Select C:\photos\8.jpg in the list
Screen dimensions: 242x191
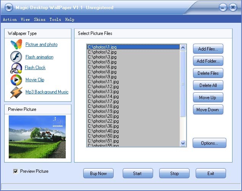tap(133, 72)
